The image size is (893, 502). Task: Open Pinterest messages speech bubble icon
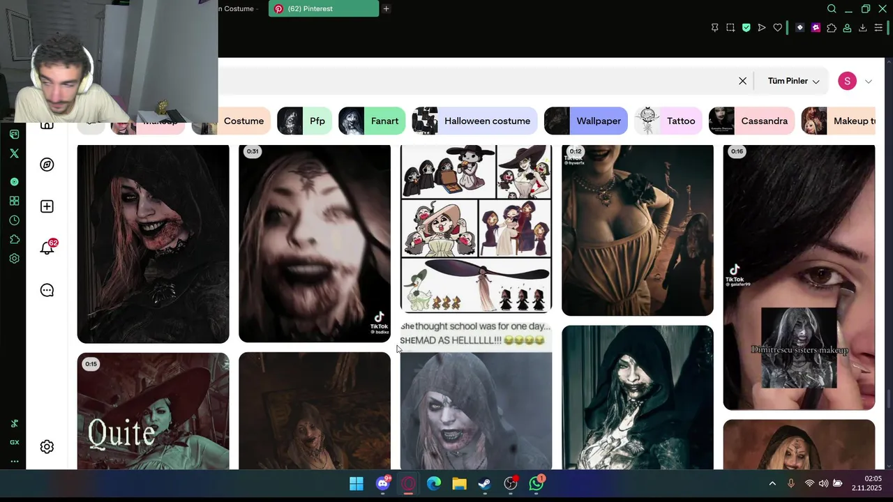47,290
